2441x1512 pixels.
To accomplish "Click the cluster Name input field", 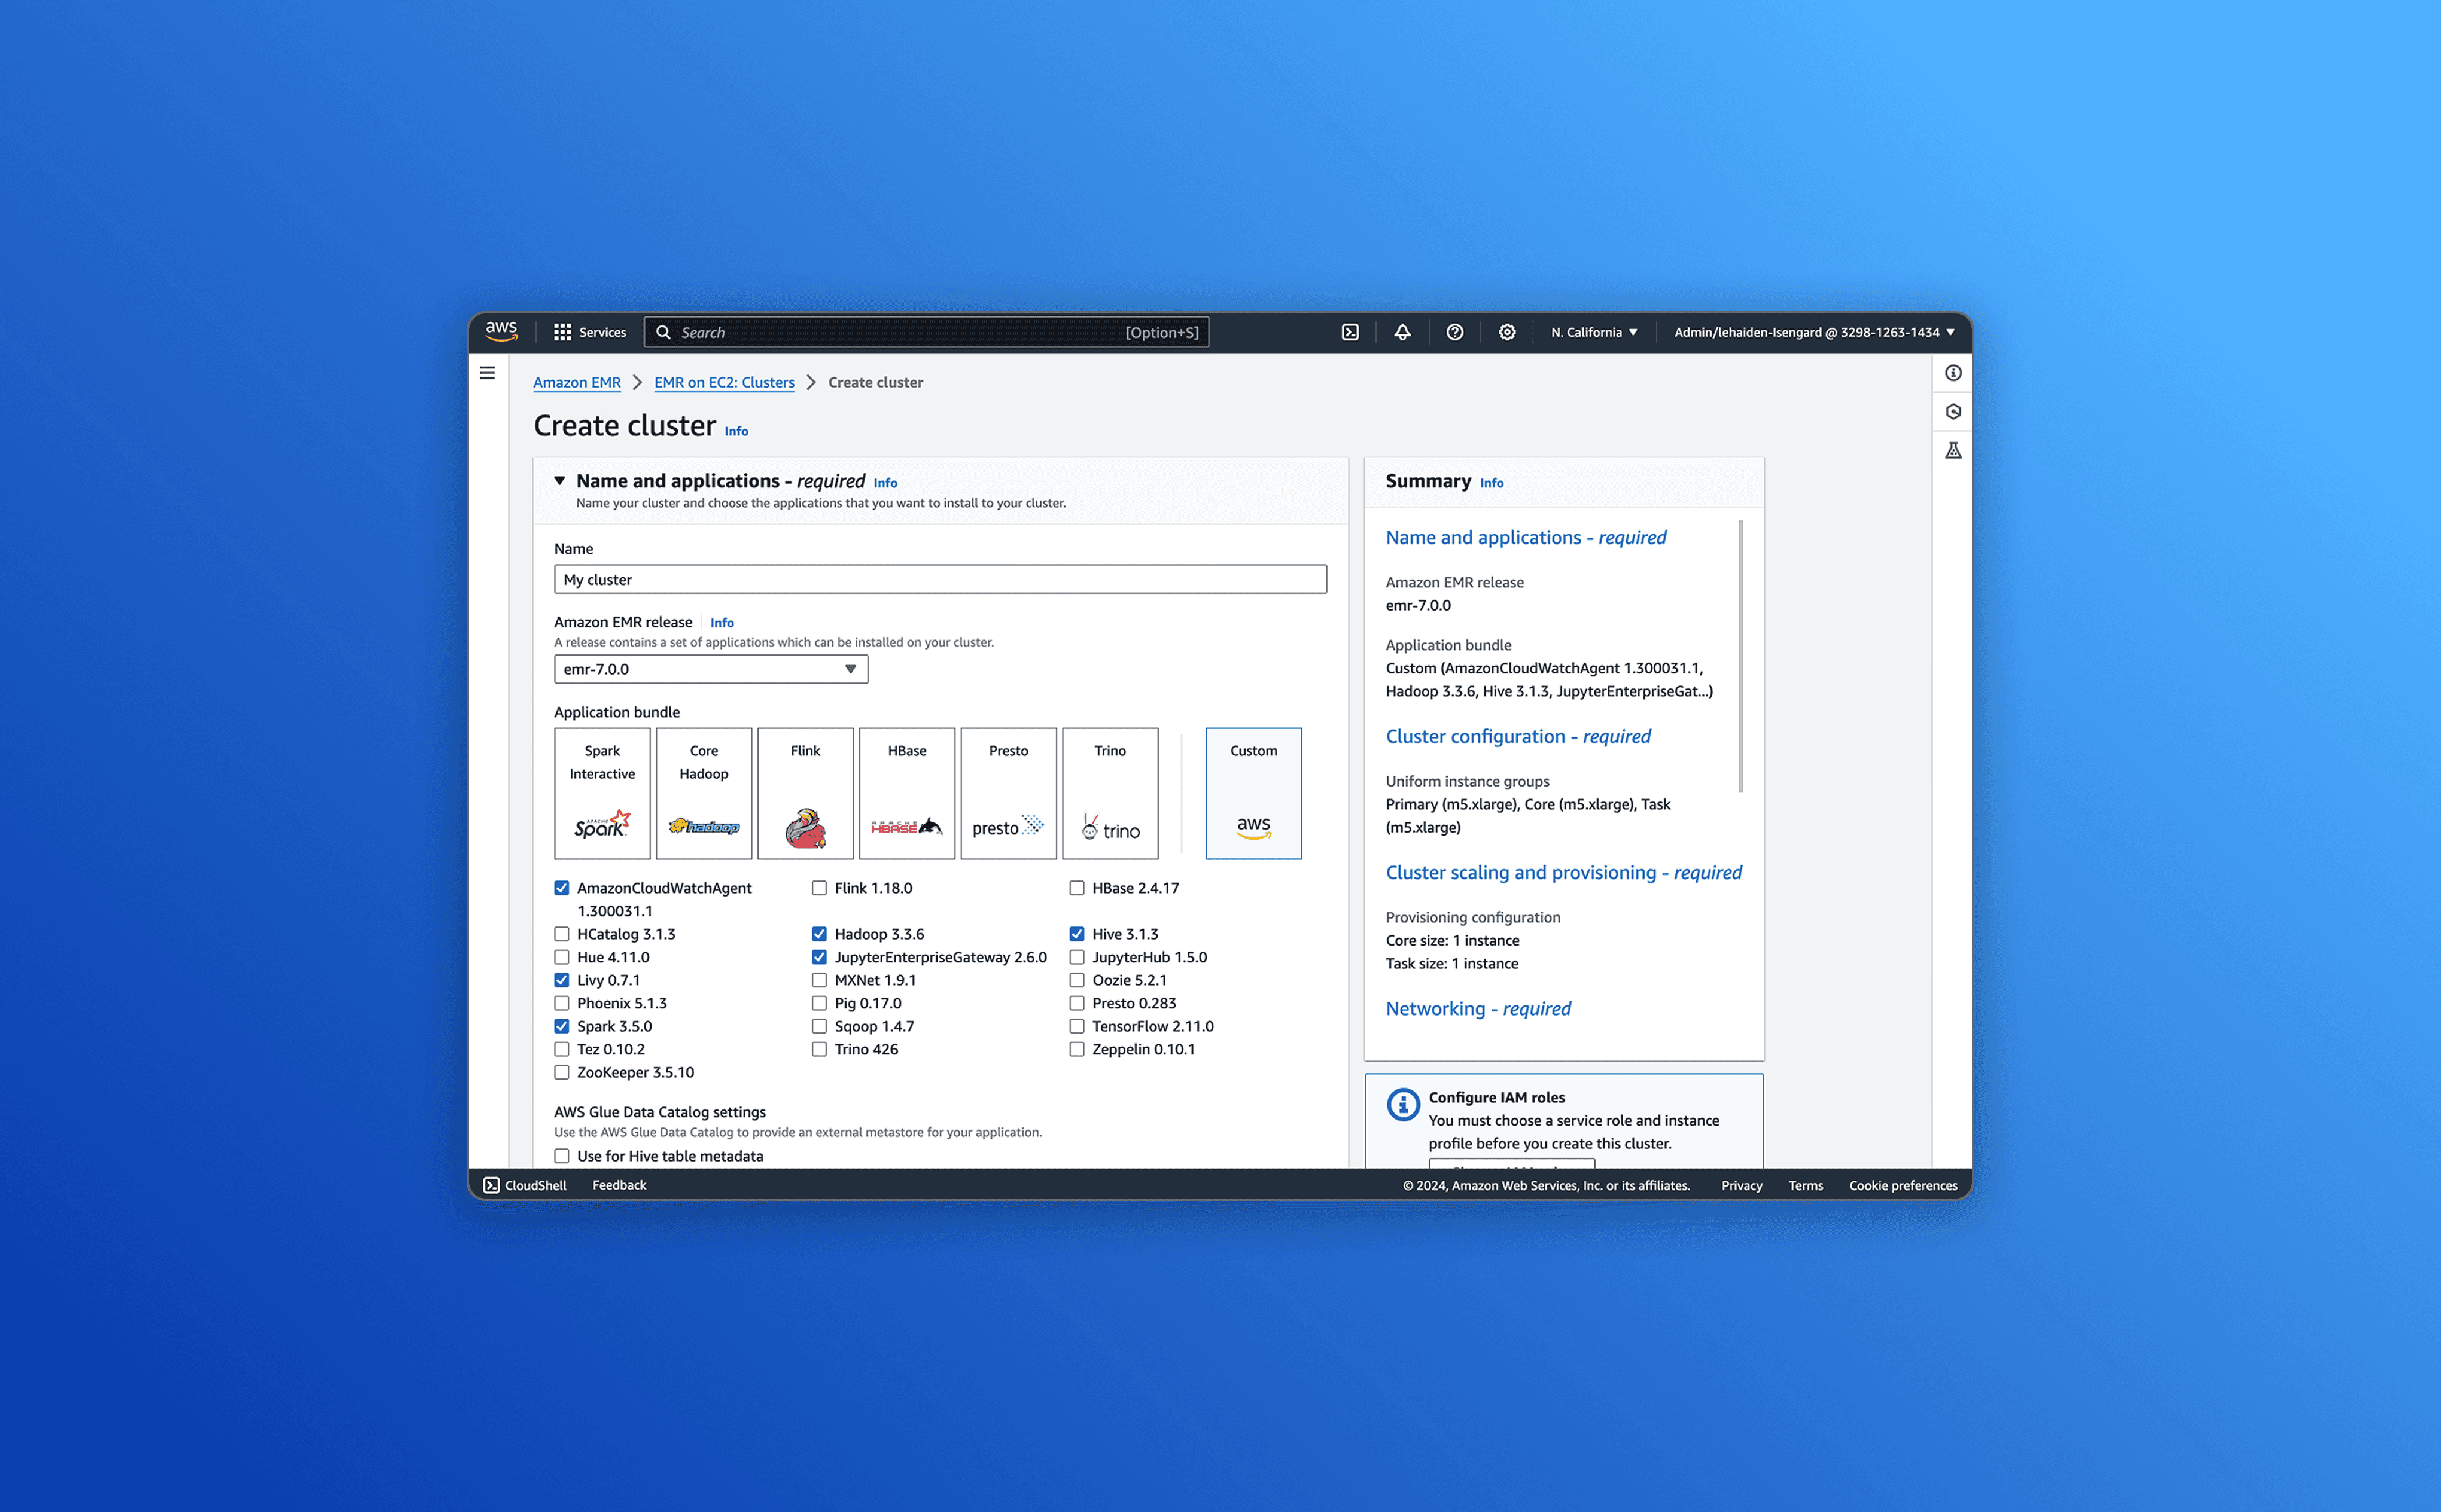I will (940, 579).
